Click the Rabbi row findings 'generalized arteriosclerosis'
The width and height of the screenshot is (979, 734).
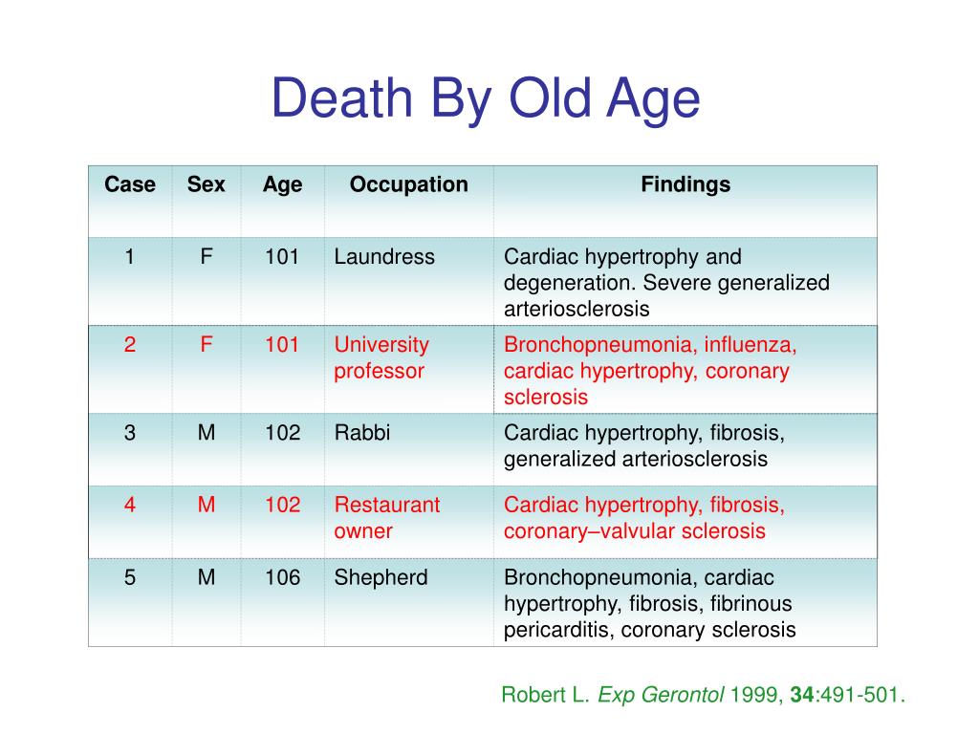[x=636, y=460]
